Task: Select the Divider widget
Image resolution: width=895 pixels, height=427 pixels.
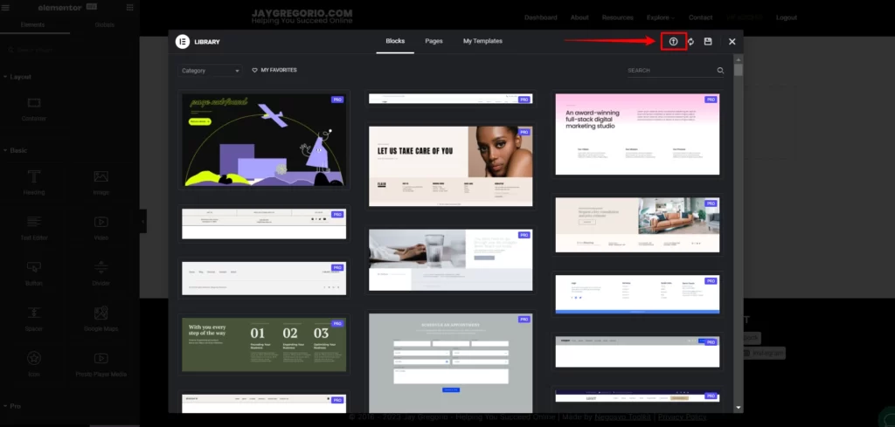Action: coord(101,273)
